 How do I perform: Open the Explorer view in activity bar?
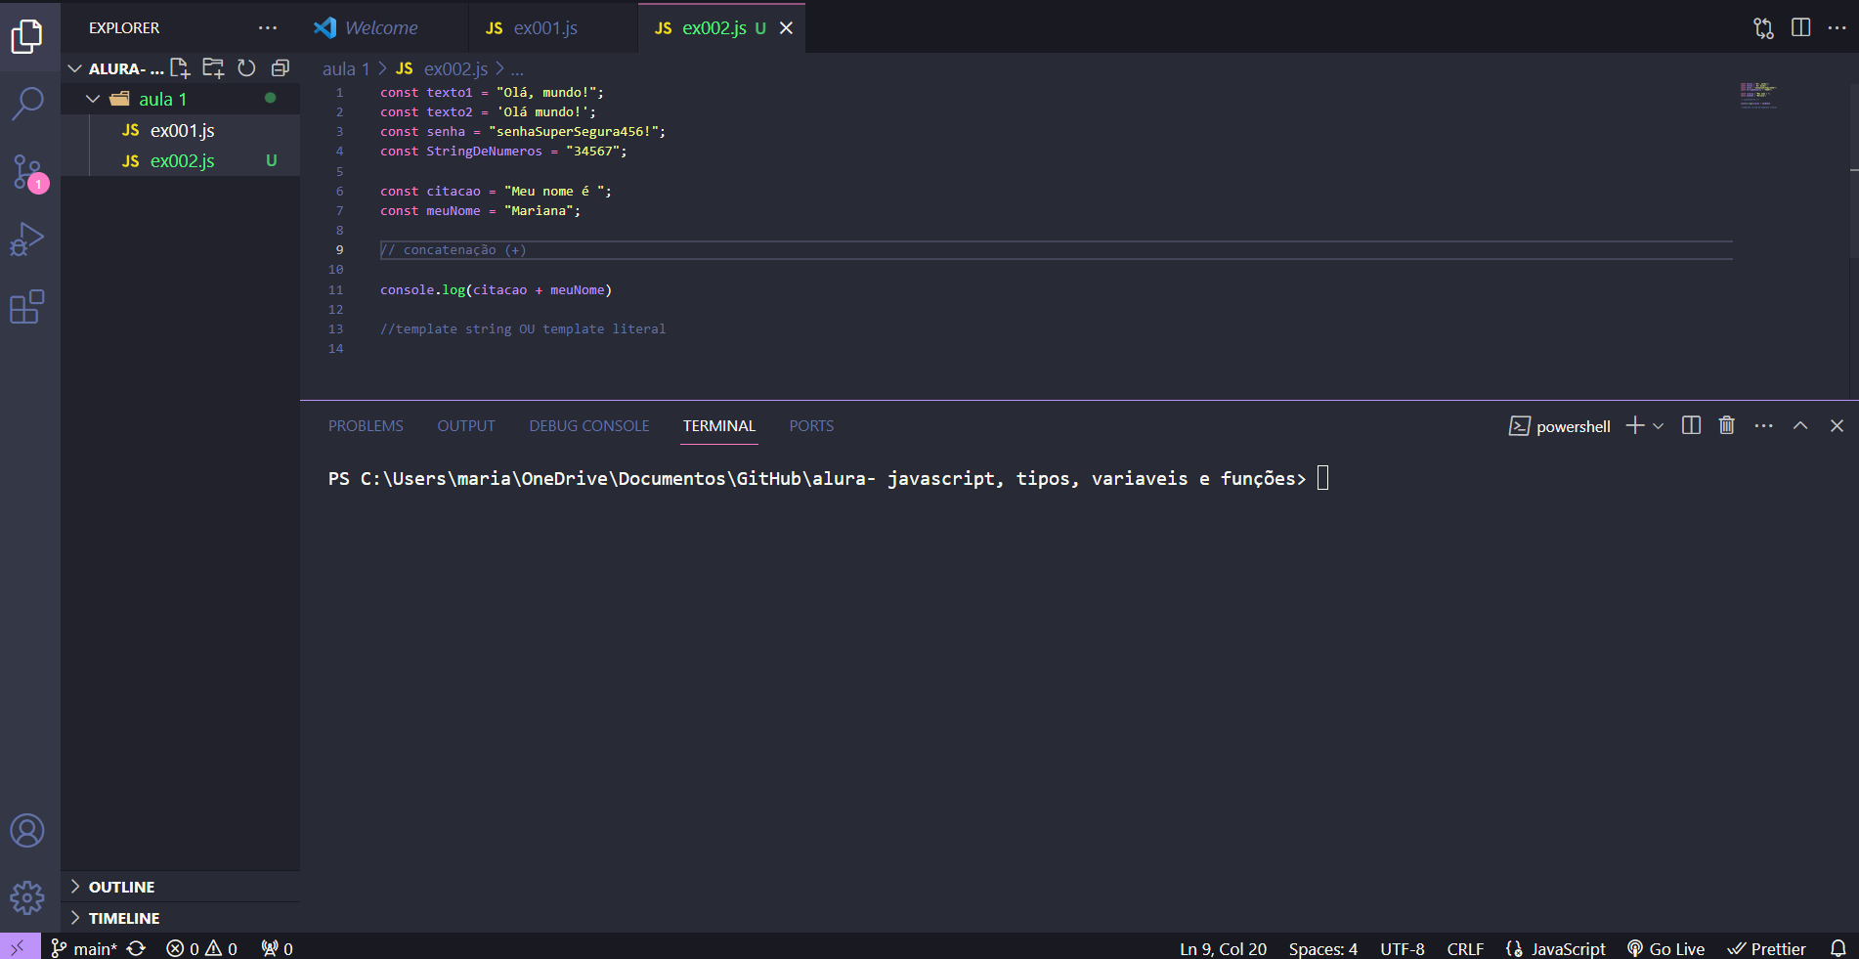click(27, 36)
